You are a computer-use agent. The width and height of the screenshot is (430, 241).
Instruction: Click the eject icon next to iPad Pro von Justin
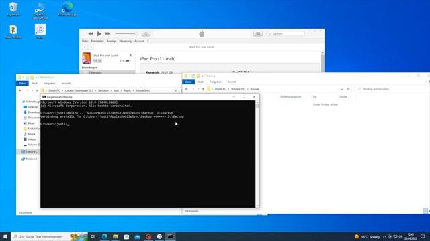tap(130, 56)
